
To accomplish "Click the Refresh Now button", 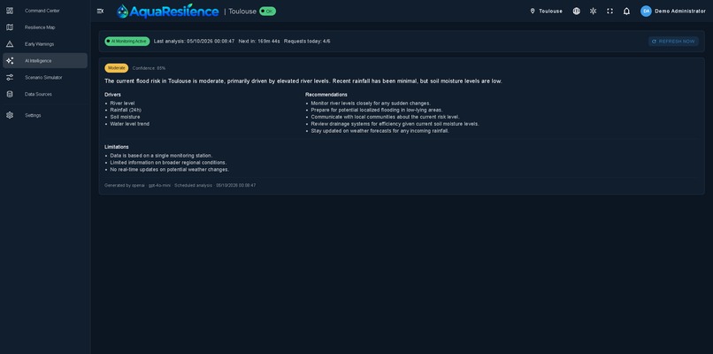I will 673,42.
